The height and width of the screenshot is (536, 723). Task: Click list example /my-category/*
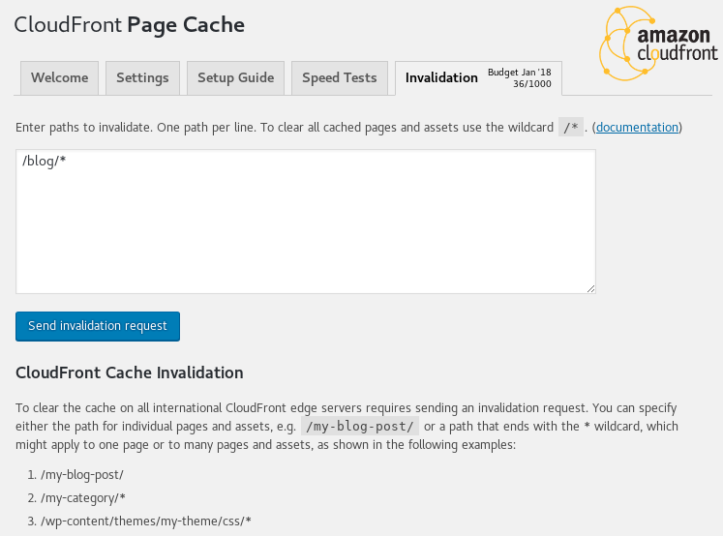coord(83,498)
